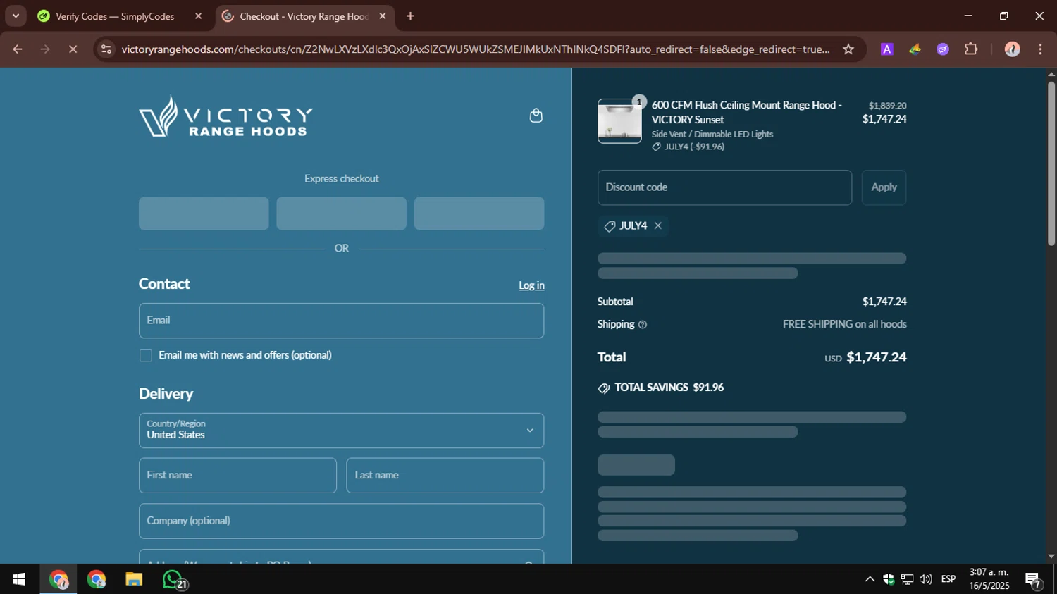
Task: Show hidden system tray icons
Action: 870,579
